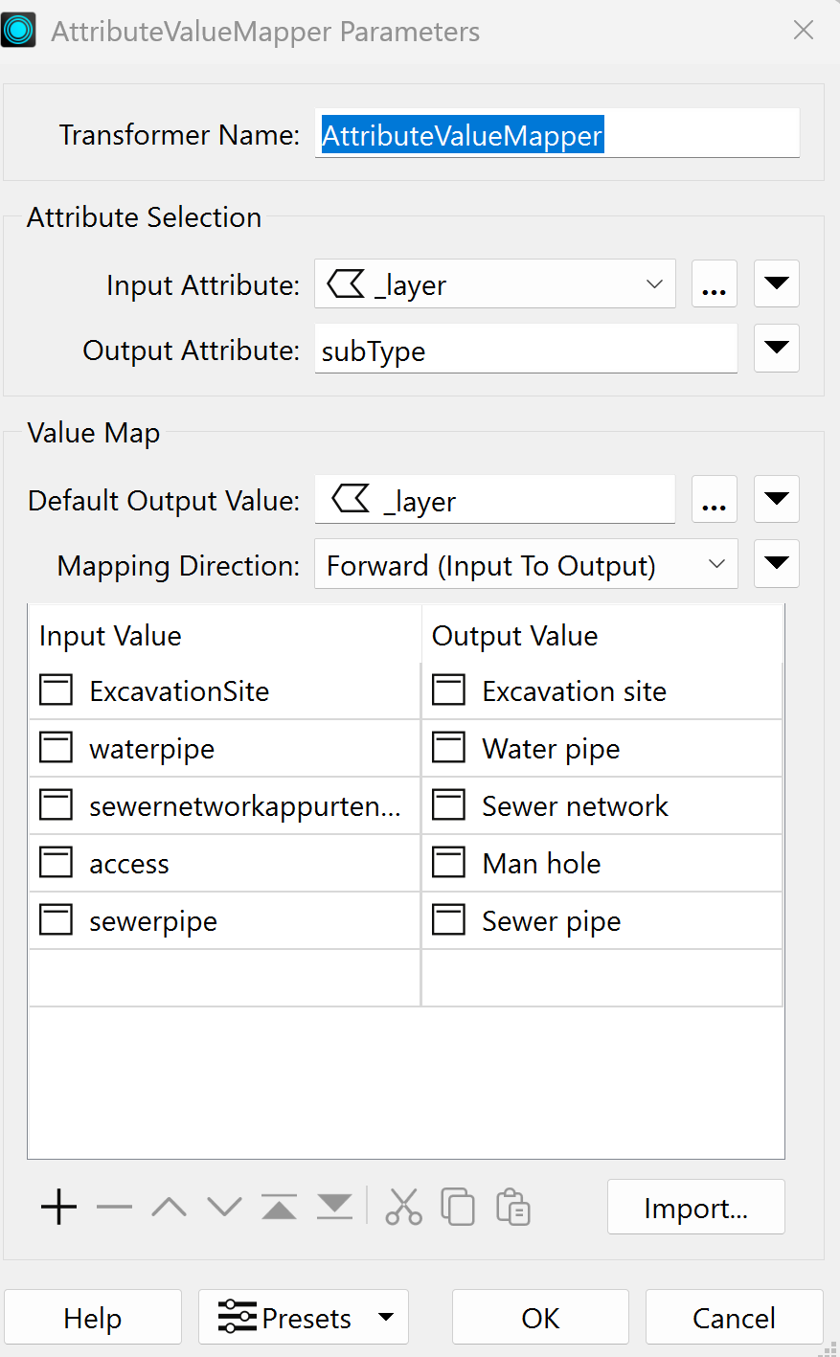Screen dimensions: 840x1357
Task: Open the Input Attribute options arrow menu
Action: [777, 283]
